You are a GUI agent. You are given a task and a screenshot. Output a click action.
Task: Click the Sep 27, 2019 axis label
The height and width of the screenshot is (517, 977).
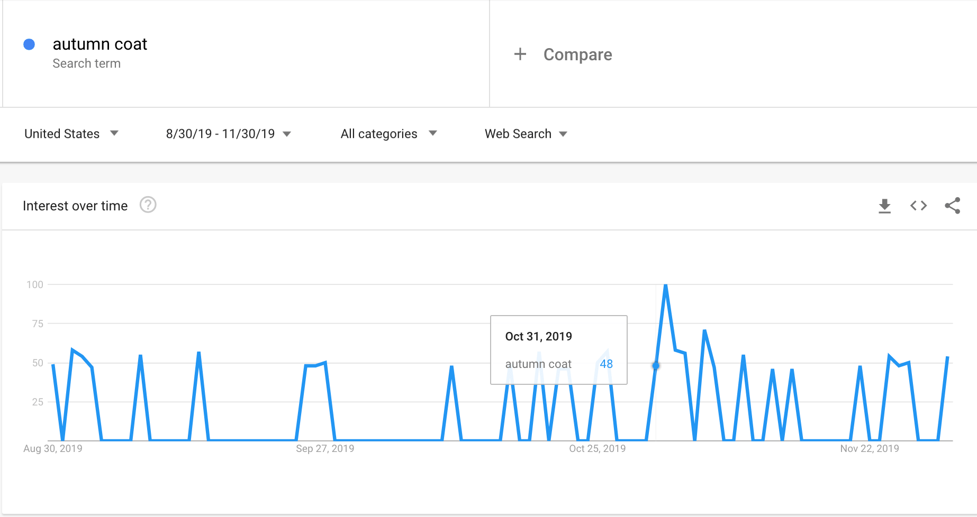pyautogui.click(x=325, y=449)
